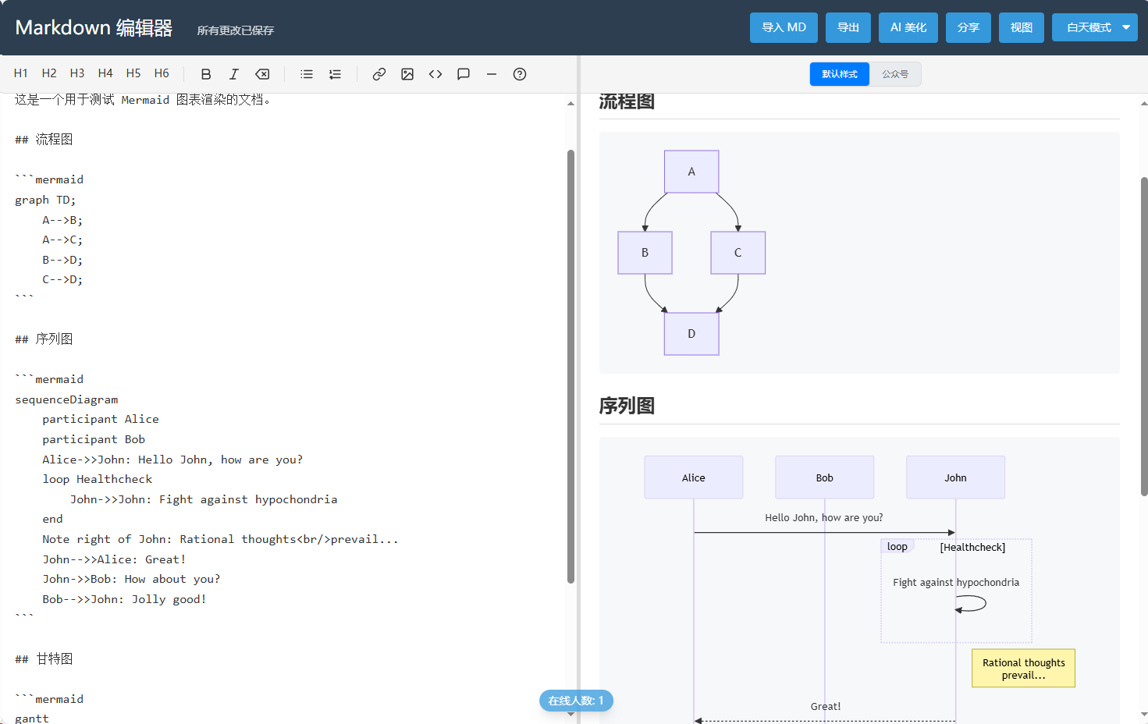The image size is (1148, 724).
Task: Apply H1 heading format
Action: pos(21,73)
